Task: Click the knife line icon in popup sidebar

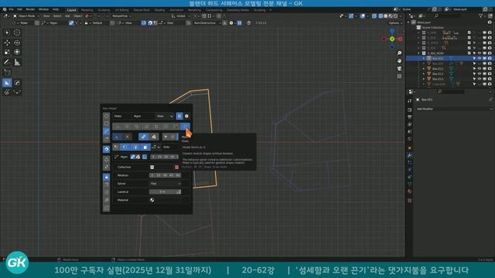Action: coord(107,131)
